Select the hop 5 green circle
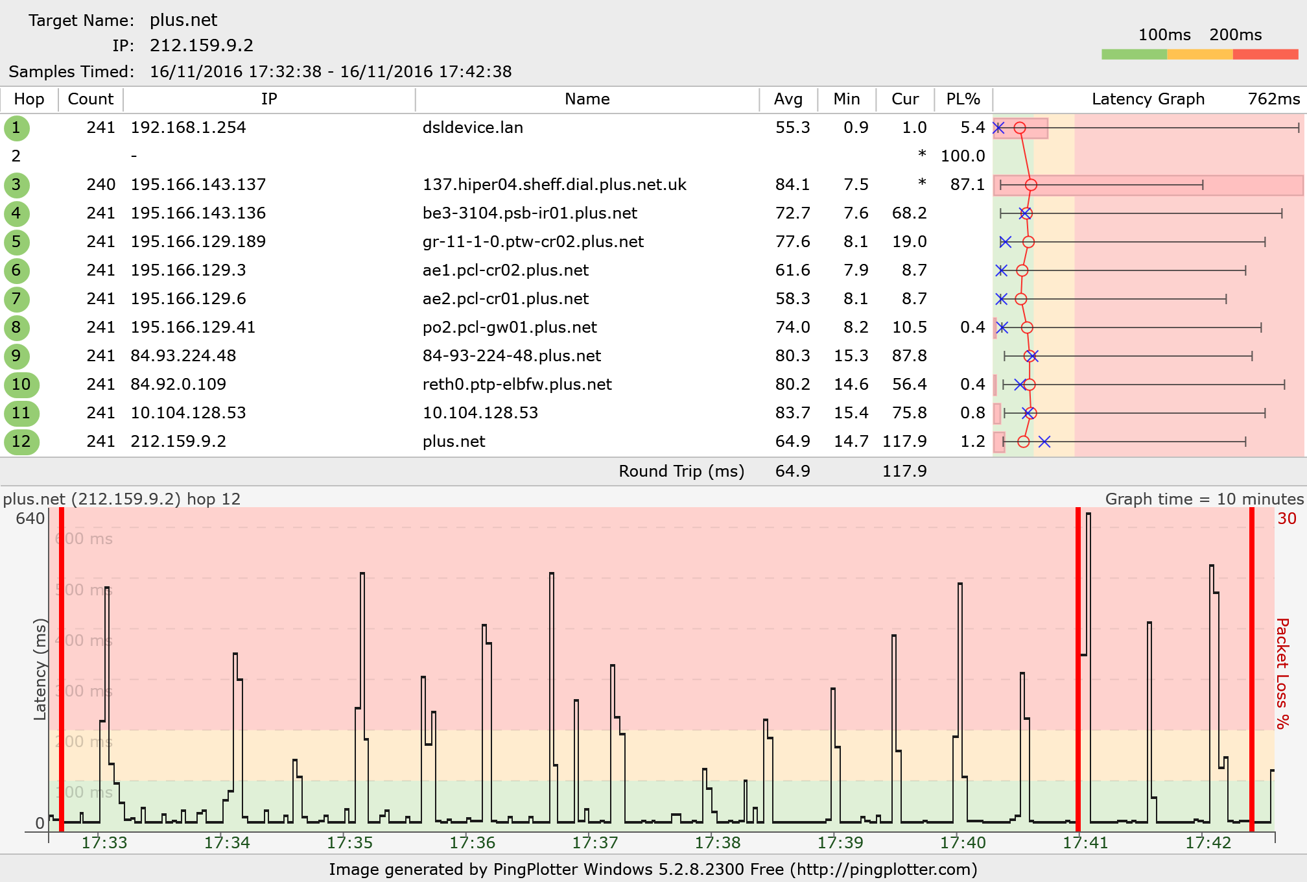 click(16, 242)
